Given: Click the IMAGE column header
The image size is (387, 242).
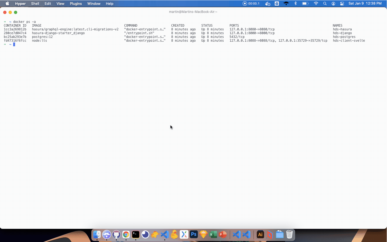Looking at the screenshot, I should pyautogui.click(x=37, y=26).
